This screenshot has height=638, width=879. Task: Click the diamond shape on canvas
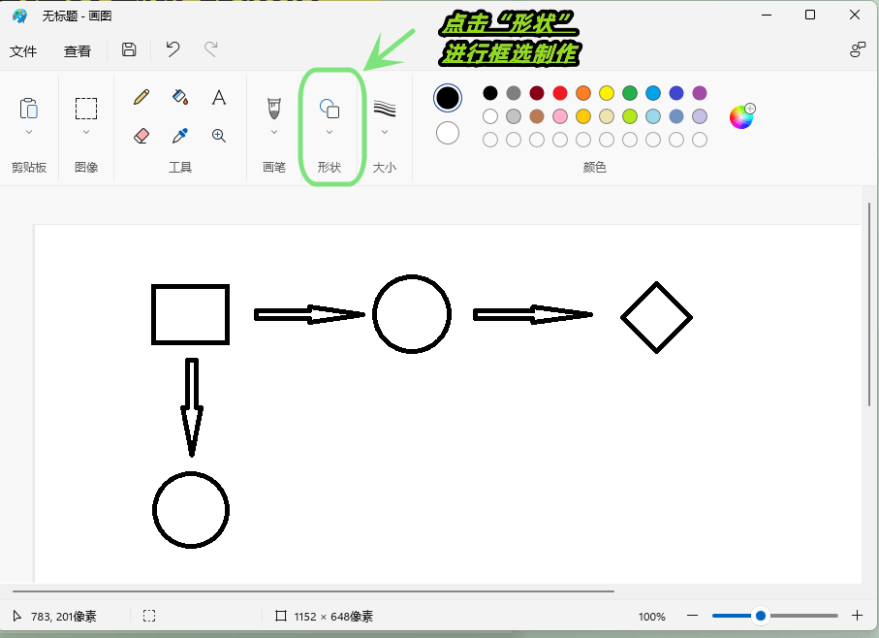656,317
